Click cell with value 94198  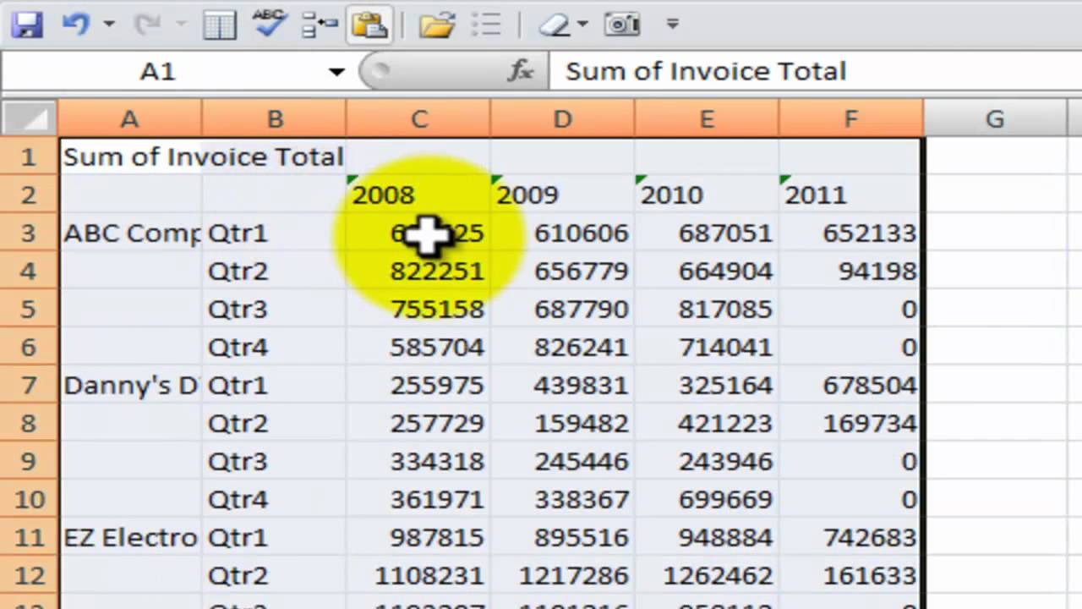[x=851, y=271]
